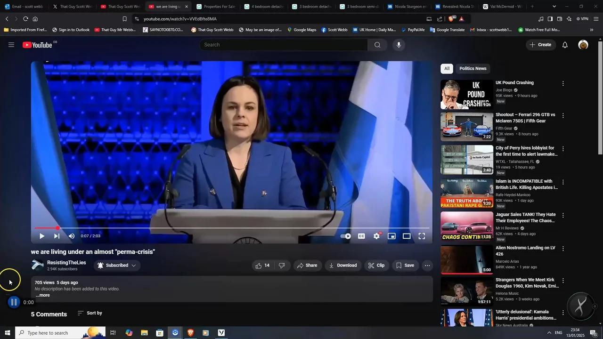
Task: Toggle closed captions CC button
Action: pyautogui.click(x=361, y=236)
